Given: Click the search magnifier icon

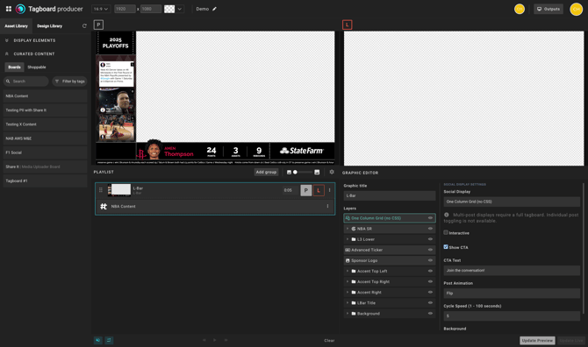Looking at the screenshot, I should (8, 81).
